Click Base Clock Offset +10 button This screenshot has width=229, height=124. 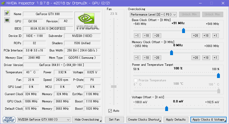click(x=206, y=36)
